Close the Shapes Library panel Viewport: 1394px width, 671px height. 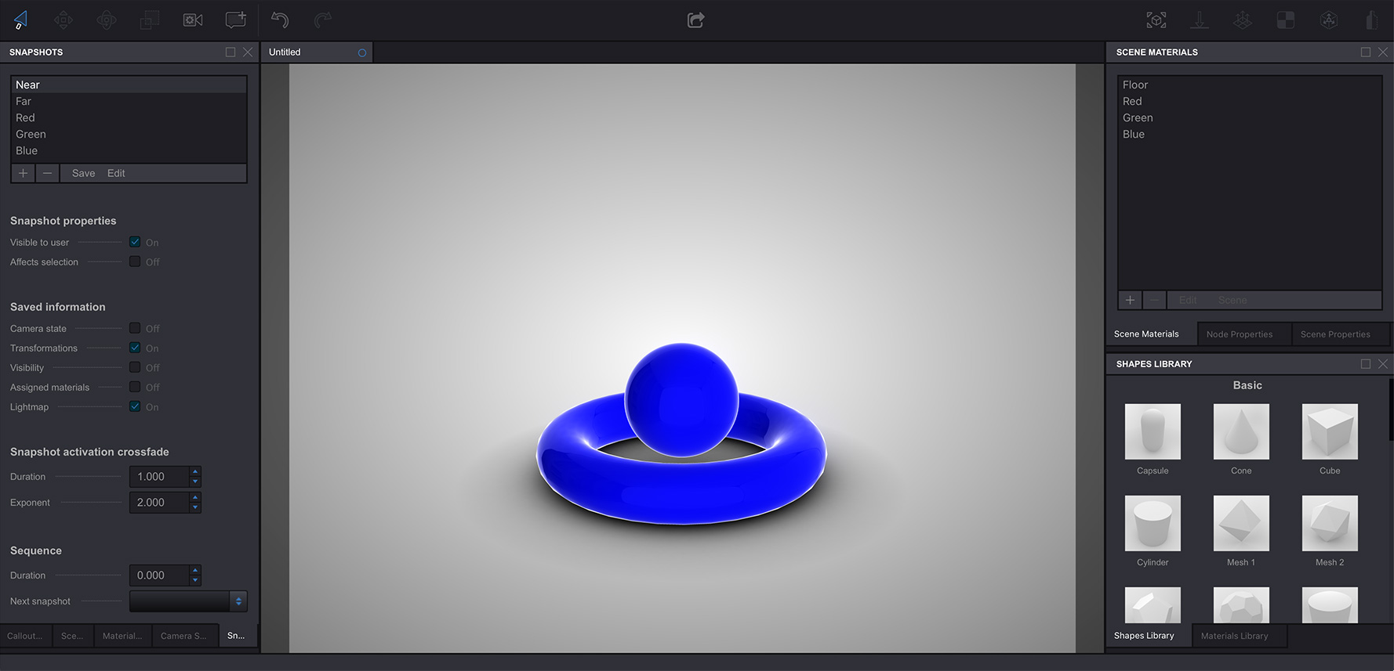1383,364
